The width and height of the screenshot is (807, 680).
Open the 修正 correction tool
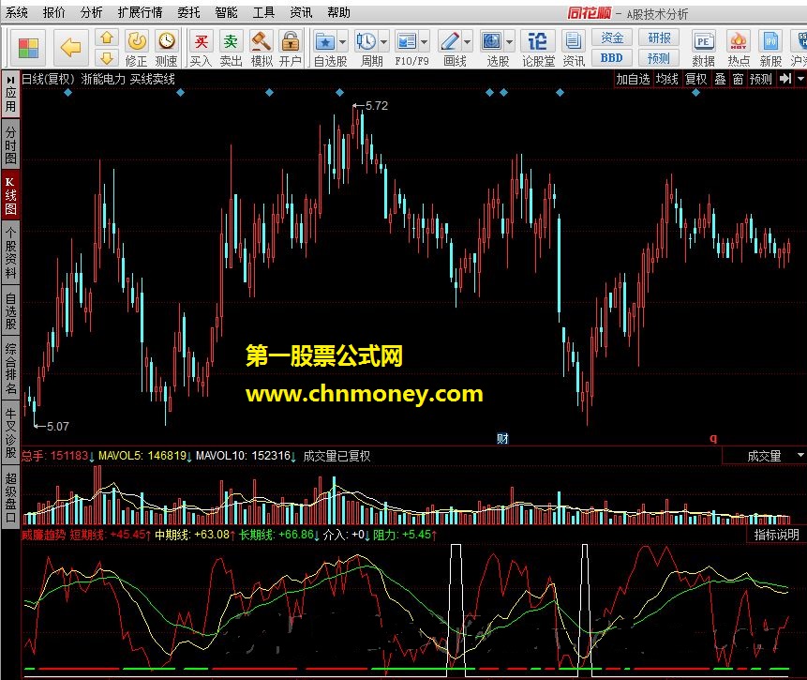137,49
